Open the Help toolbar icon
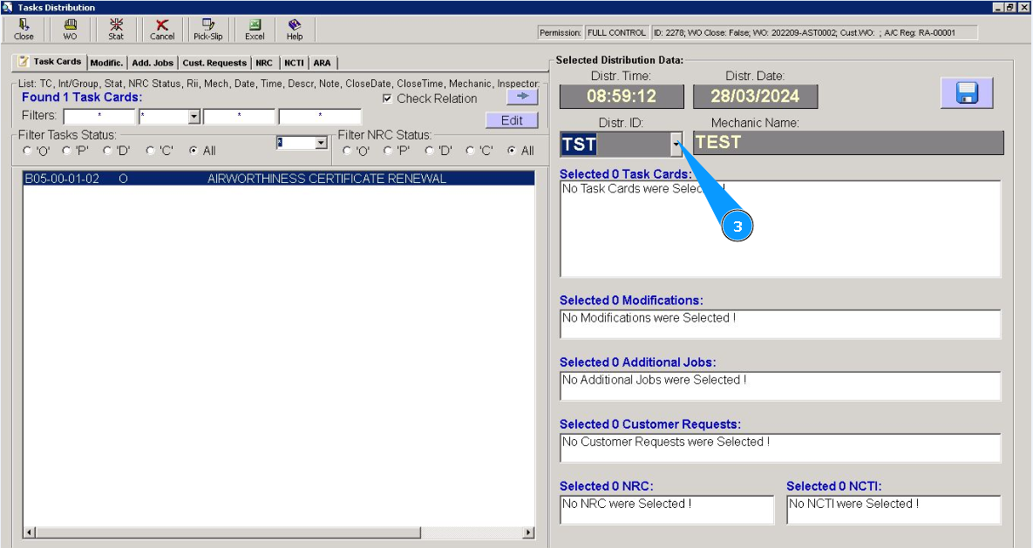The image size is (1033, 548). click(x=295, y=30)
